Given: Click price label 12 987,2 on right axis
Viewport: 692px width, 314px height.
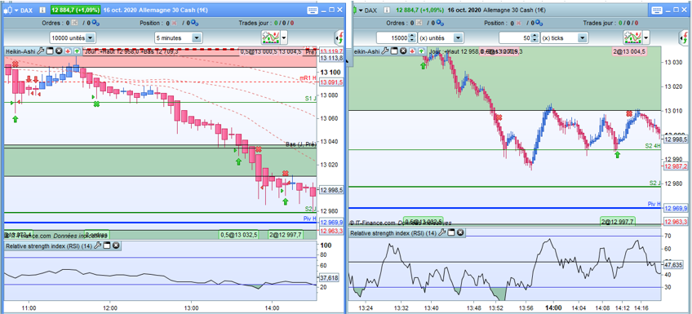Looking at the screenshot, I should pos(676,166).
